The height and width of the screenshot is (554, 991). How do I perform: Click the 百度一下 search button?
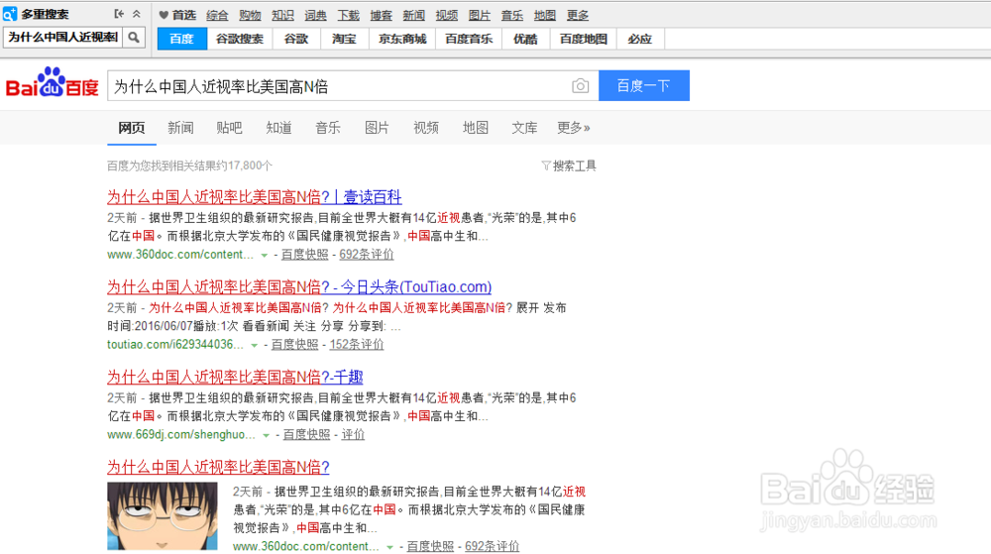(x=644, y=85)
